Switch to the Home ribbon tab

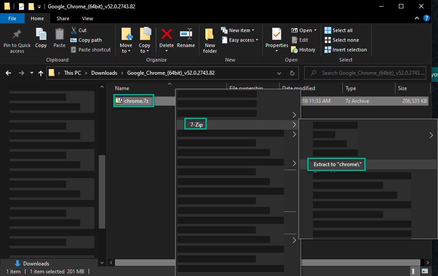(37, 18)
